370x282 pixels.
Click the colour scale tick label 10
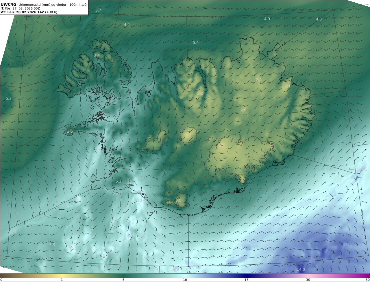pos(185,280)
